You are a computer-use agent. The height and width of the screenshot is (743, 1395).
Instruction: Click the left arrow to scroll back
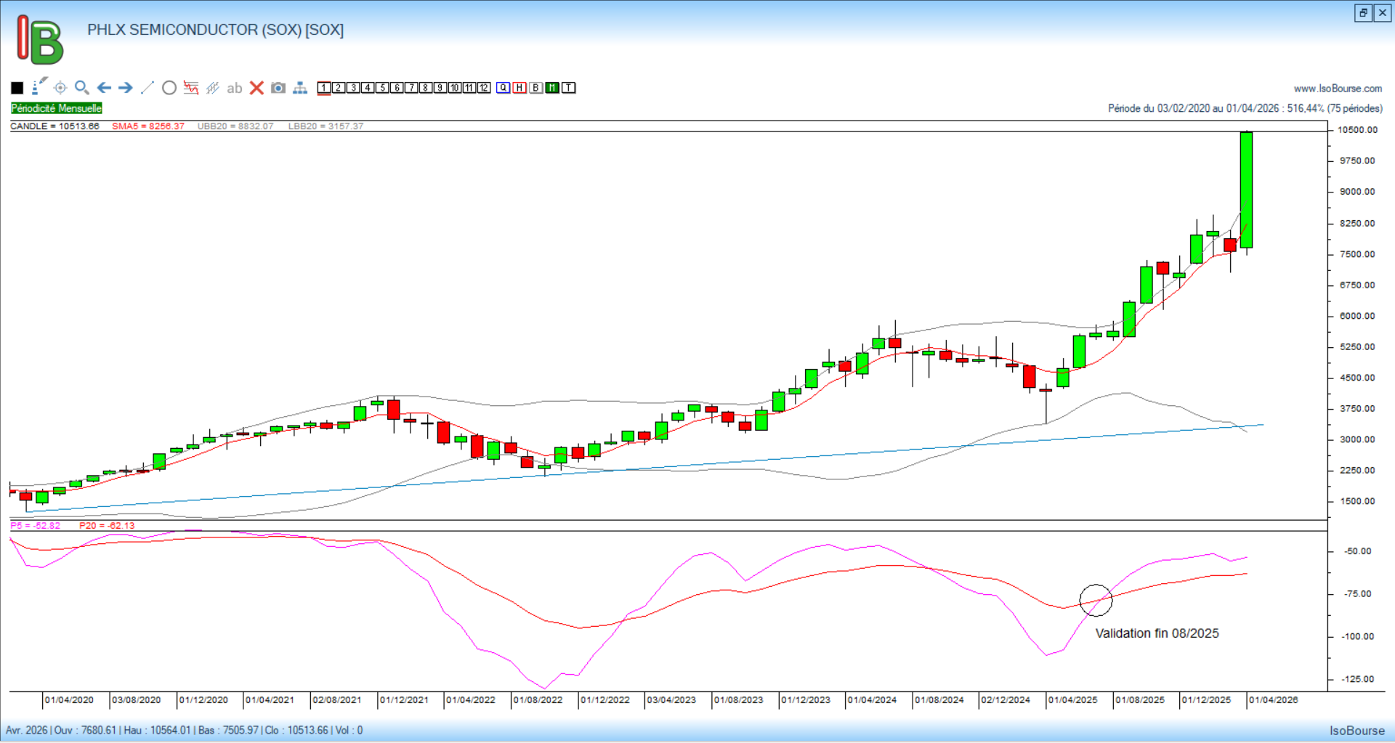[104, 88]
